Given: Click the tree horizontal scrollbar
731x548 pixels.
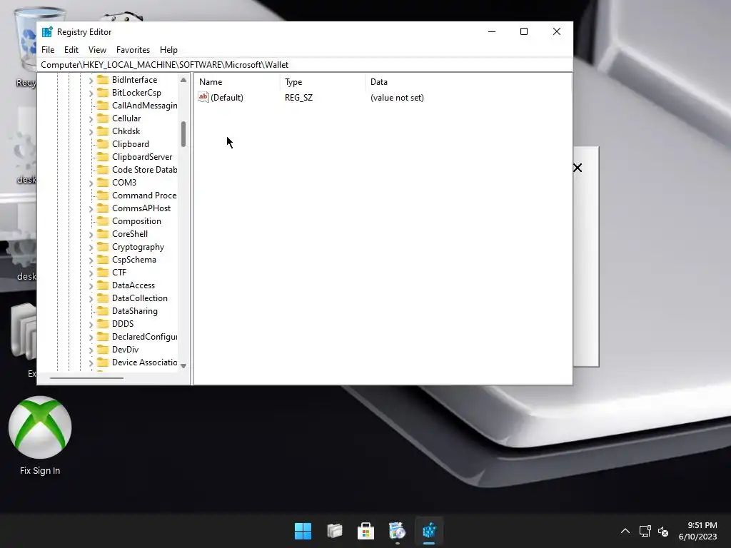Looking at the screenshot, I should pyautogui.click(x=86, y=378).
